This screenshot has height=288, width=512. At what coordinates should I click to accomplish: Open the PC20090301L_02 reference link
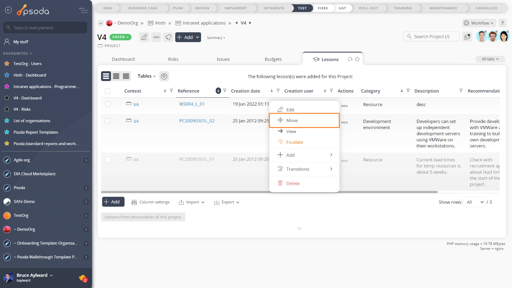coord(197,121)
